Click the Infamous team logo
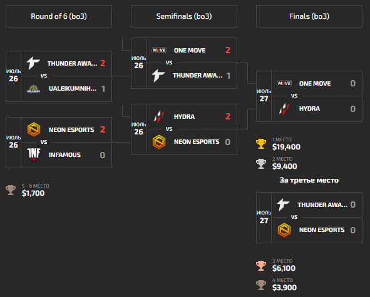Image resolution: width=370 pixels, height=297 pixels. point(34,154)
